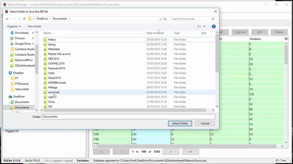Refresh the Documents folder listing
293x164 pixels.
tap(165, 19)
